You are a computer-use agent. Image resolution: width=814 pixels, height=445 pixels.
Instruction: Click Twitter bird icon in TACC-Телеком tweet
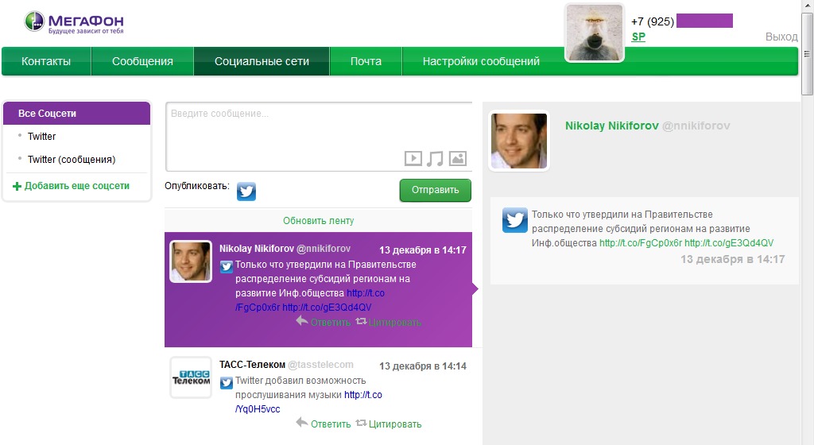(x=227, y=383)
